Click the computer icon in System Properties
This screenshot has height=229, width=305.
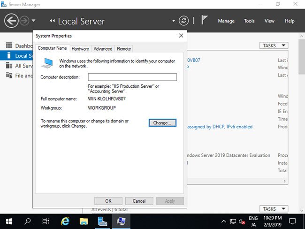(47, 63)
